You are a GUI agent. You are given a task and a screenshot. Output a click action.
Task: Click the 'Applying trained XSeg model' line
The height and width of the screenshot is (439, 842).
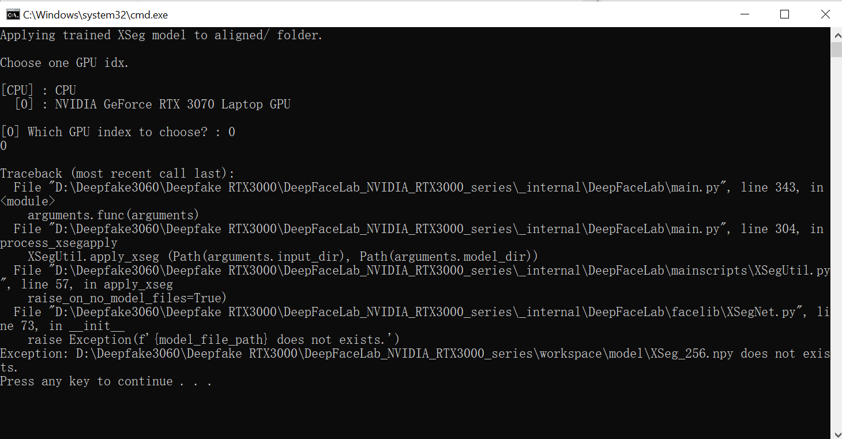tap(161, 35)
